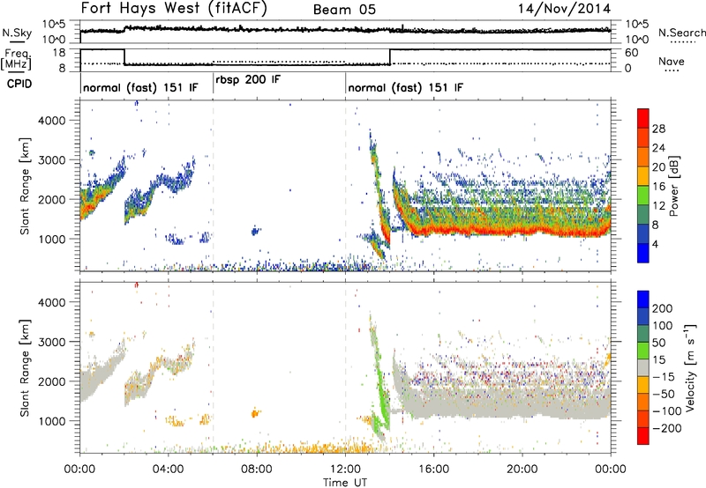Click 'normal (fast) 151 IF' starting at 12:00
This screenshot has width=706, height=488.
click(x=405, y=87)
